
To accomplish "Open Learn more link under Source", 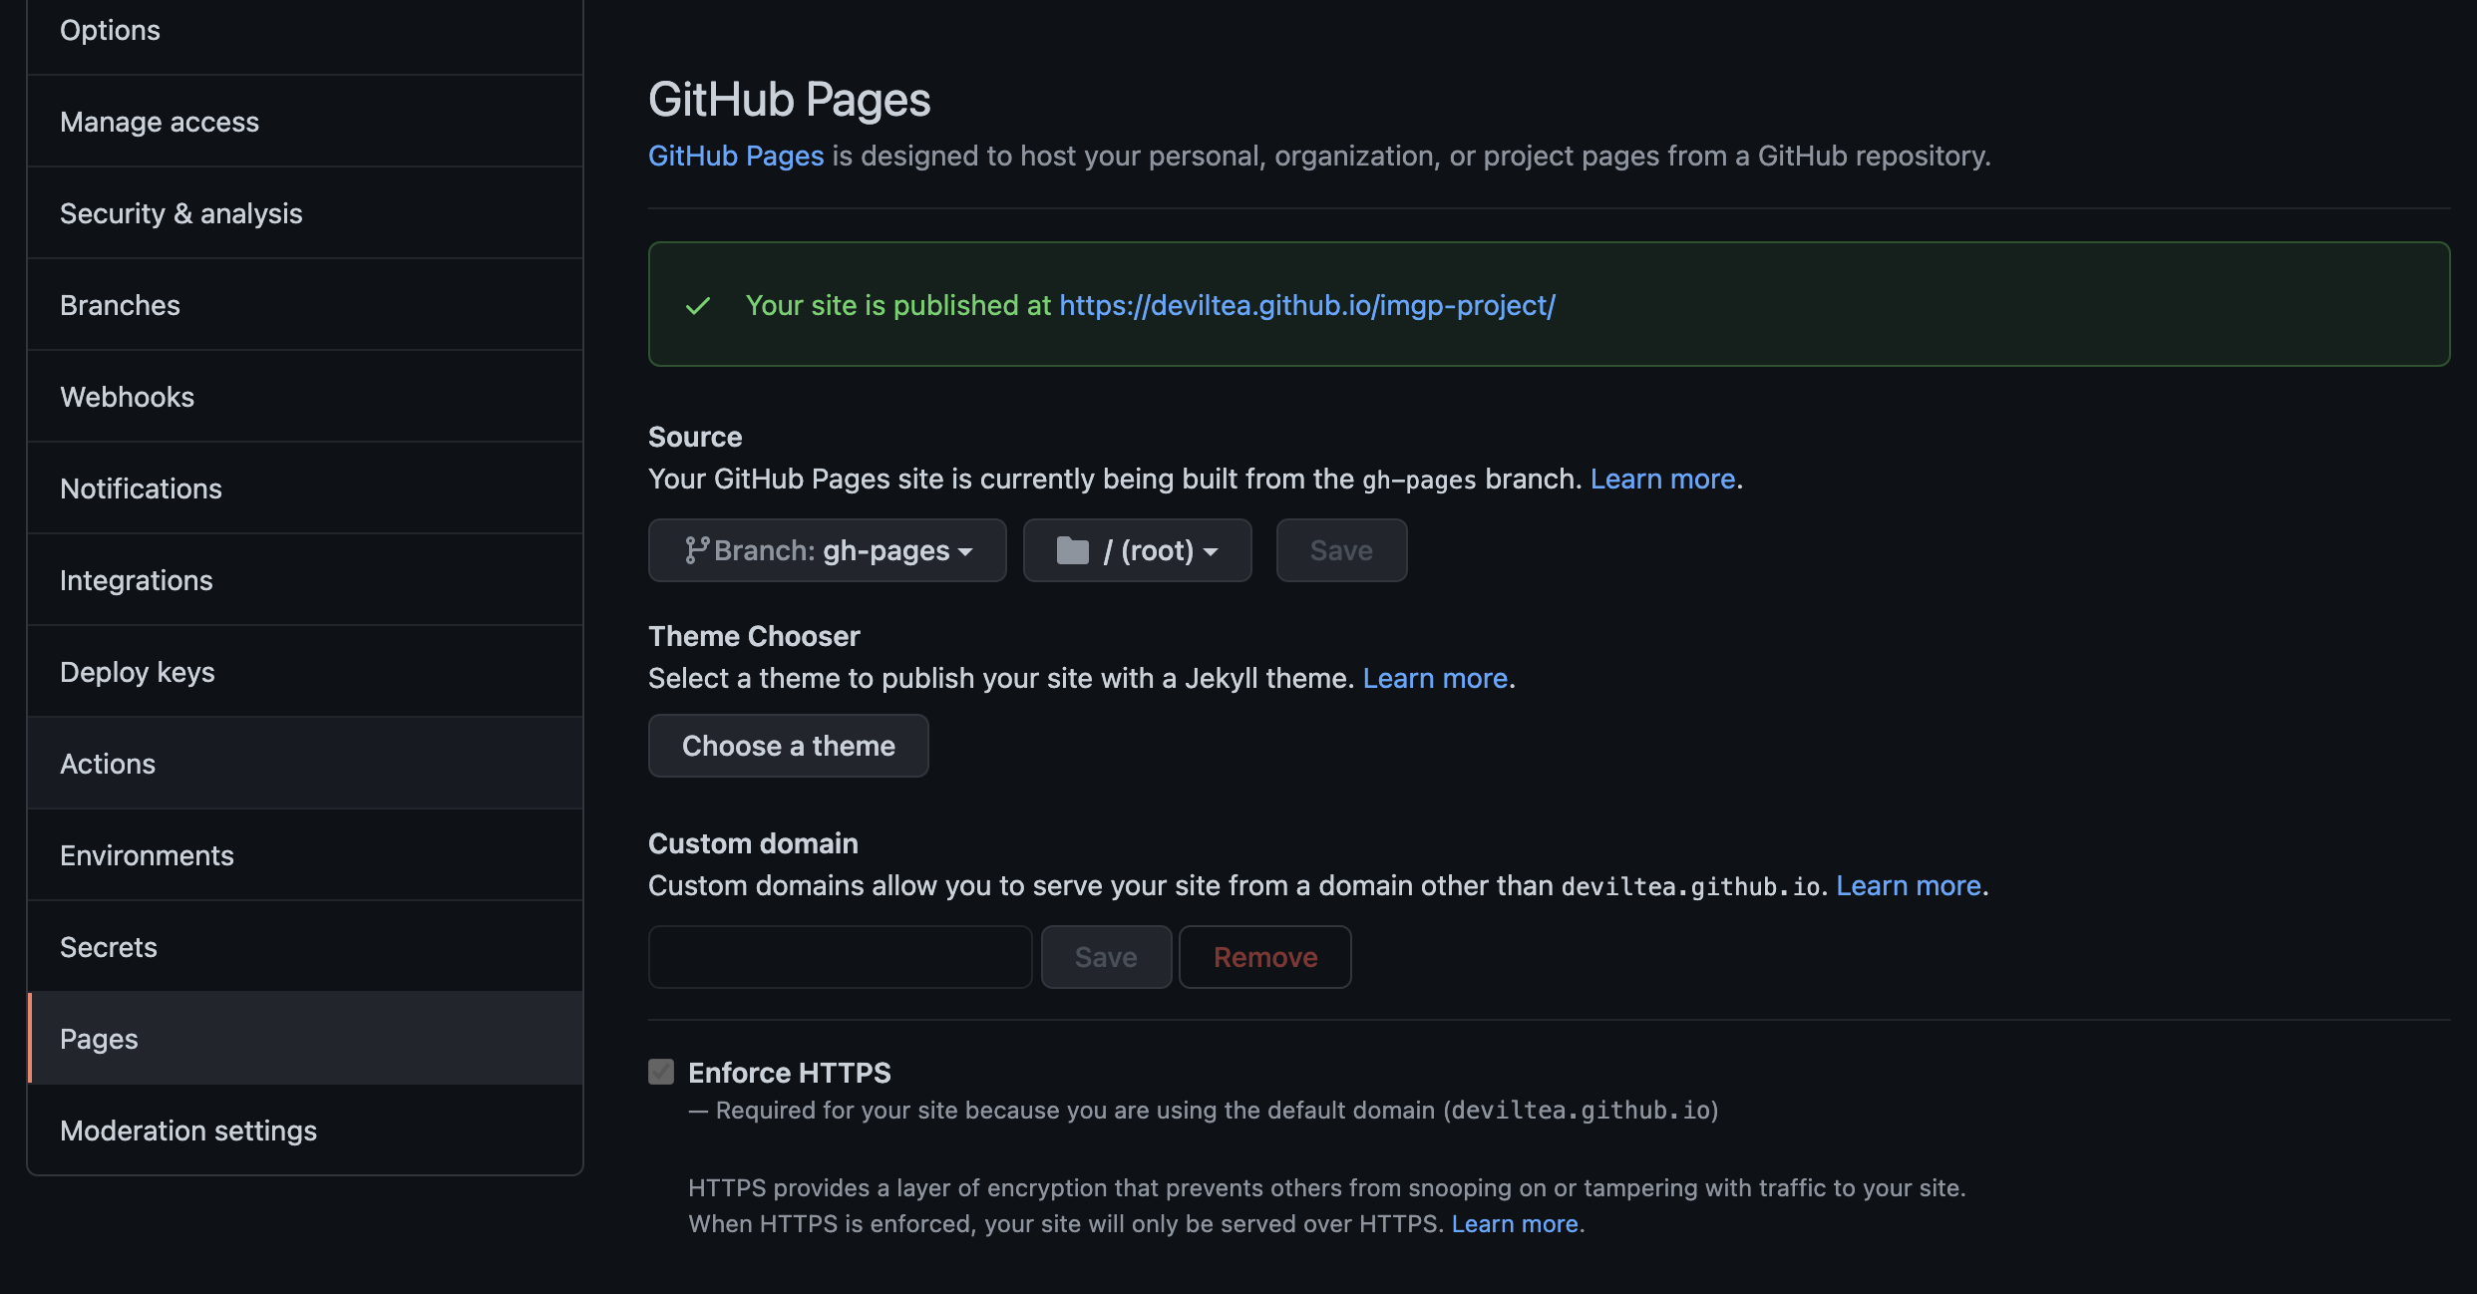I will tap(1662, 479).
